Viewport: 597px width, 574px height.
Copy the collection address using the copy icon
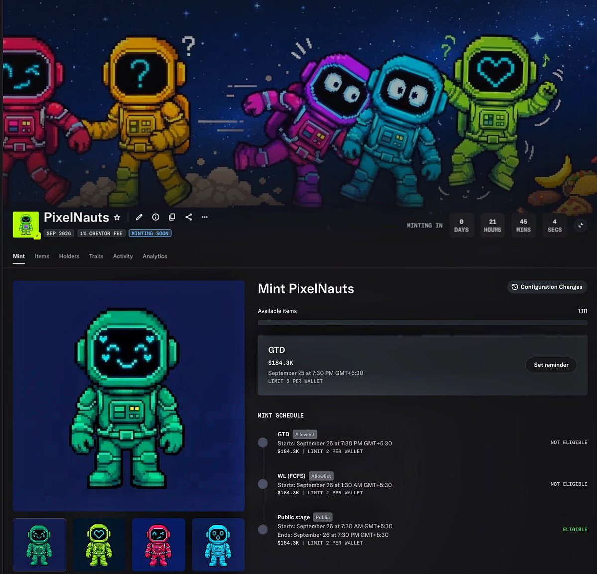point(172,217)
